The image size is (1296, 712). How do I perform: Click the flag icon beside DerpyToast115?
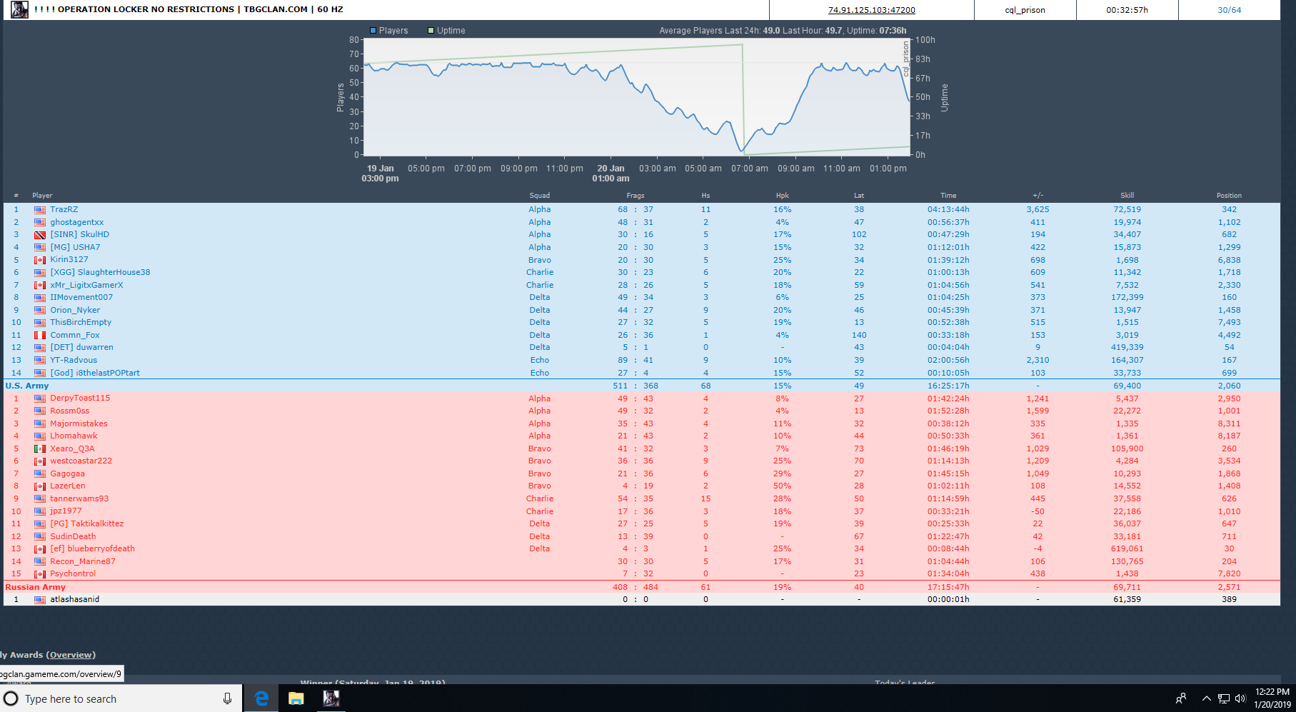pos(40,398)
